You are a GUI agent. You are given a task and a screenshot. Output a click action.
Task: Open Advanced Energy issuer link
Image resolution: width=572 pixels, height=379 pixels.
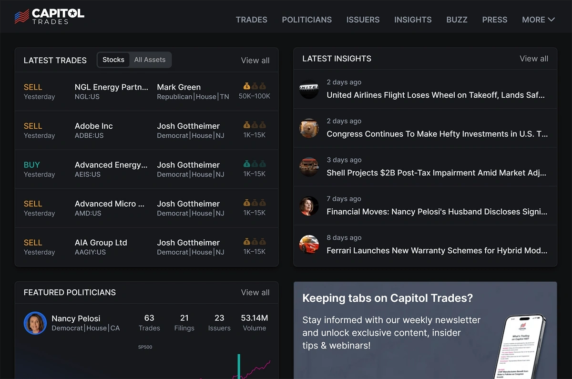pyautogui.click(x=111, y=165)
